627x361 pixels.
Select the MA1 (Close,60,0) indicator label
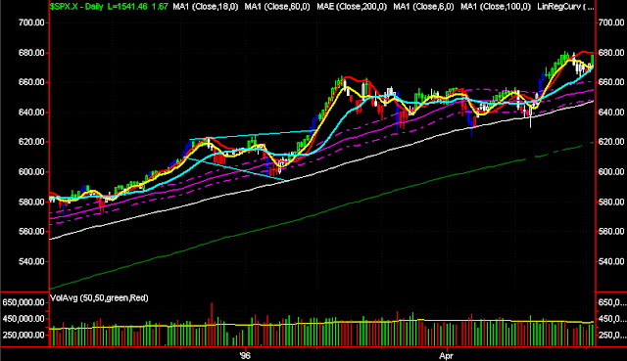(277, 7)
